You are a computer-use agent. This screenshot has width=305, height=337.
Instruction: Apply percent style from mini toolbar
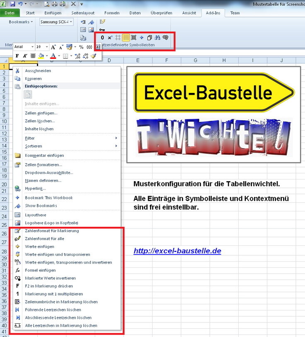click(x=81, y=47)
